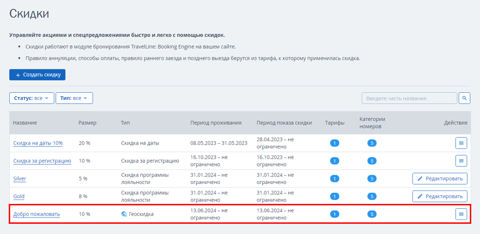Open the Добро пожаловать discount link
This screenshot has height=234, width=480.
(37, 214)
